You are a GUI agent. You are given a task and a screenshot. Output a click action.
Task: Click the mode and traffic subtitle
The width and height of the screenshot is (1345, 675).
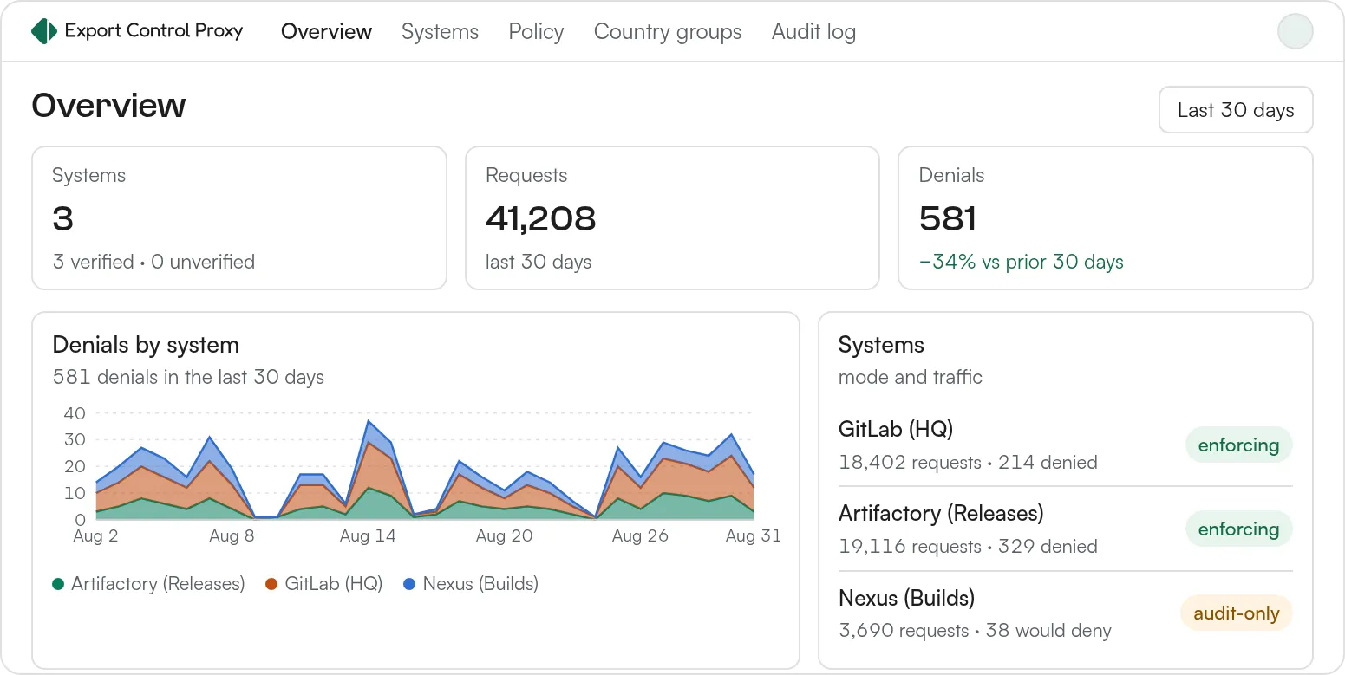[911, 377]
